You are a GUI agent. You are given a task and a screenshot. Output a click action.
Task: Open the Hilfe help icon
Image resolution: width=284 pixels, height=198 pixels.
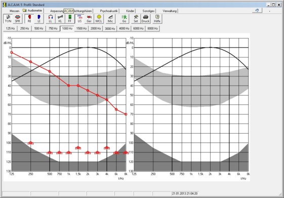point(157,19)
